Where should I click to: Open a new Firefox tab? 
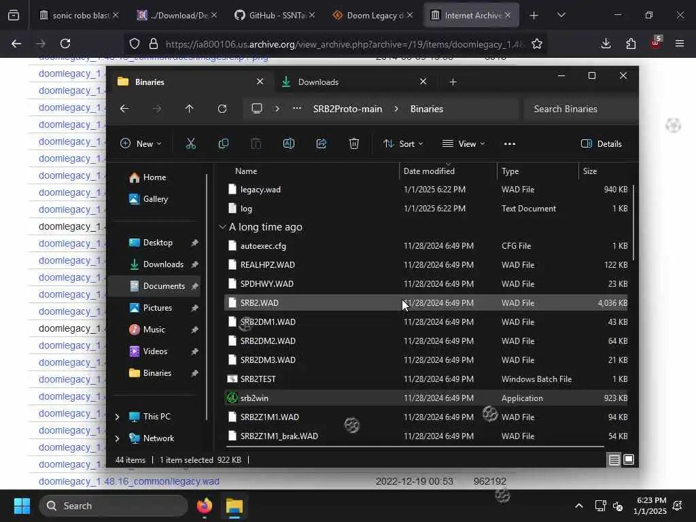[534, 16]
